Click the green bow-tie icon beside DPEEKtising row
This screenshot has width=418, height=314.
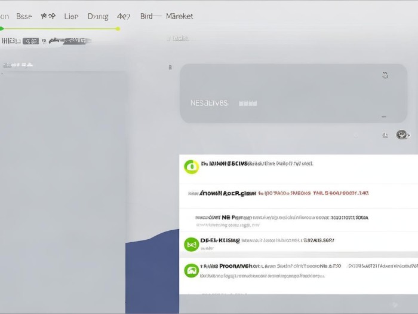(x=191, y=244)
